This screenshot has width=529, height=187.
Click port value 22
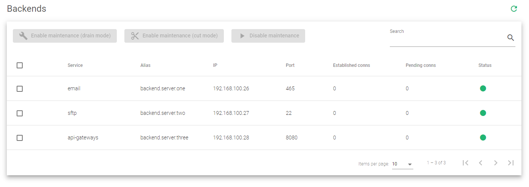[x=289, y=113]
